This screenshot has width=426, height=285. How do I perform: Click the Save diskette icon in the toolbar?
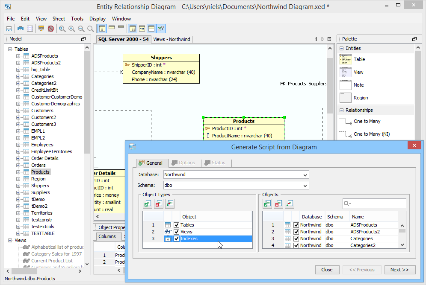click(x=9, y=29)
